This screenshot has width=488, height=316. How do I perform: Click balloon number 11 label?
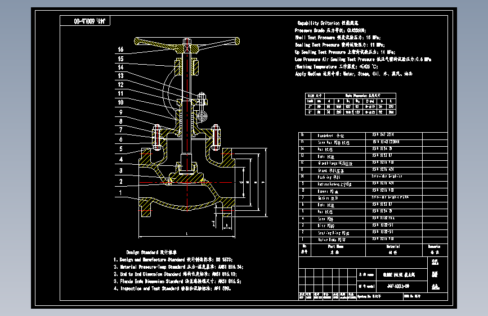click(121, 93)
